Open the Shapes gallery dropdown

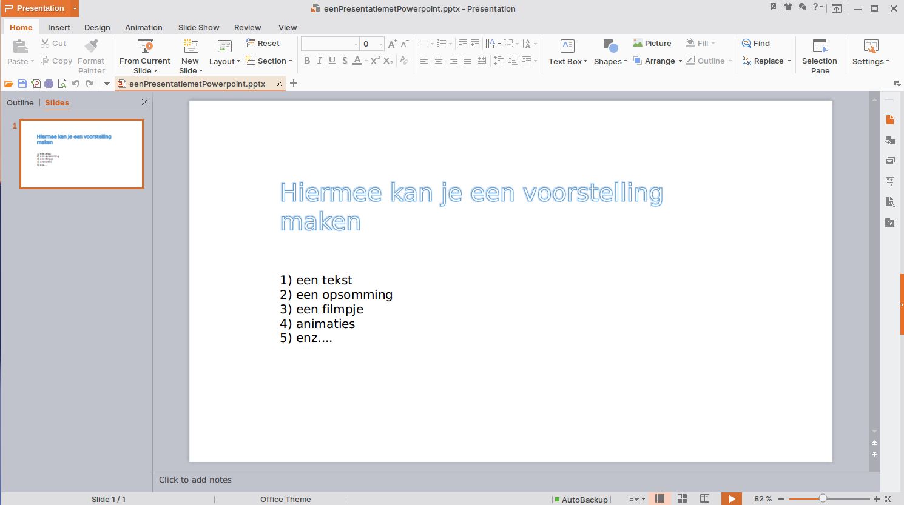pos(610,61)
